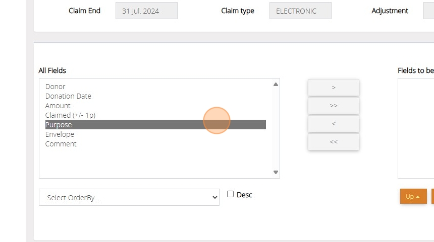Viewport: 434px width, 242px height.
Task: Select Donor in All Fields list
Action: 56,87
